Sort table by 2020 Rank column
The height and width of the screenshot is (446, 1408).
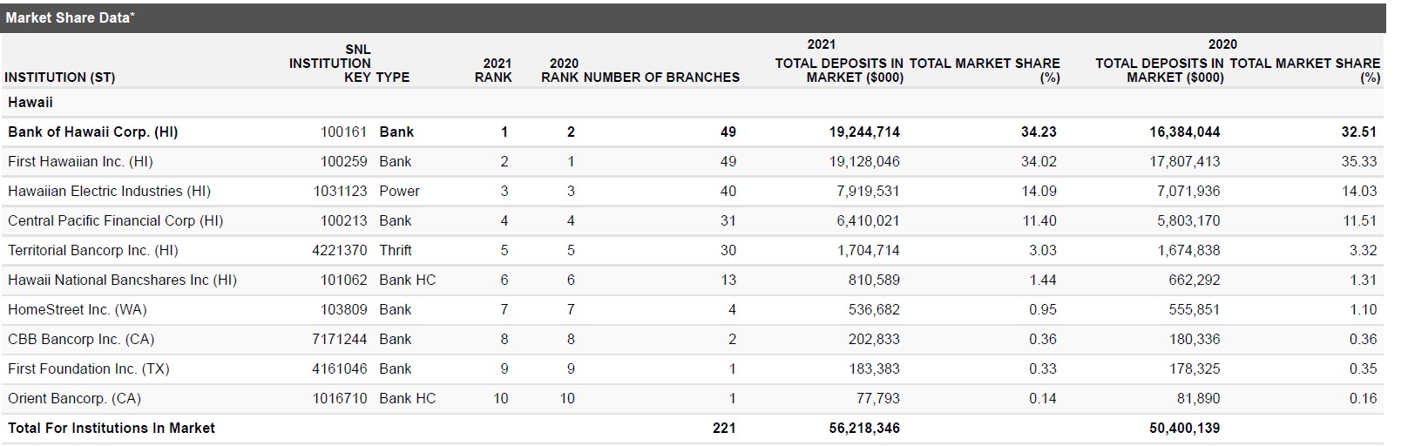click(x=559, y=71)
